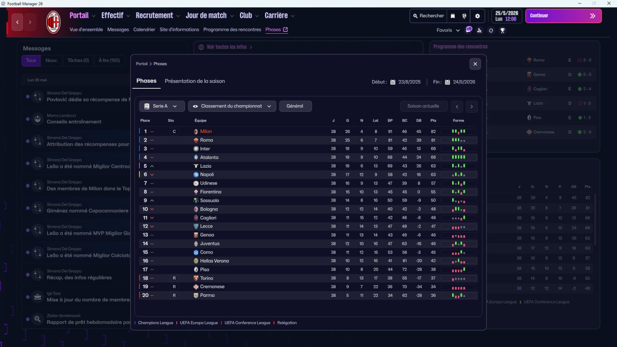Open the Classement du championnat view dropdown
This screenshot has height=347, width=617.
coord(232,106)
